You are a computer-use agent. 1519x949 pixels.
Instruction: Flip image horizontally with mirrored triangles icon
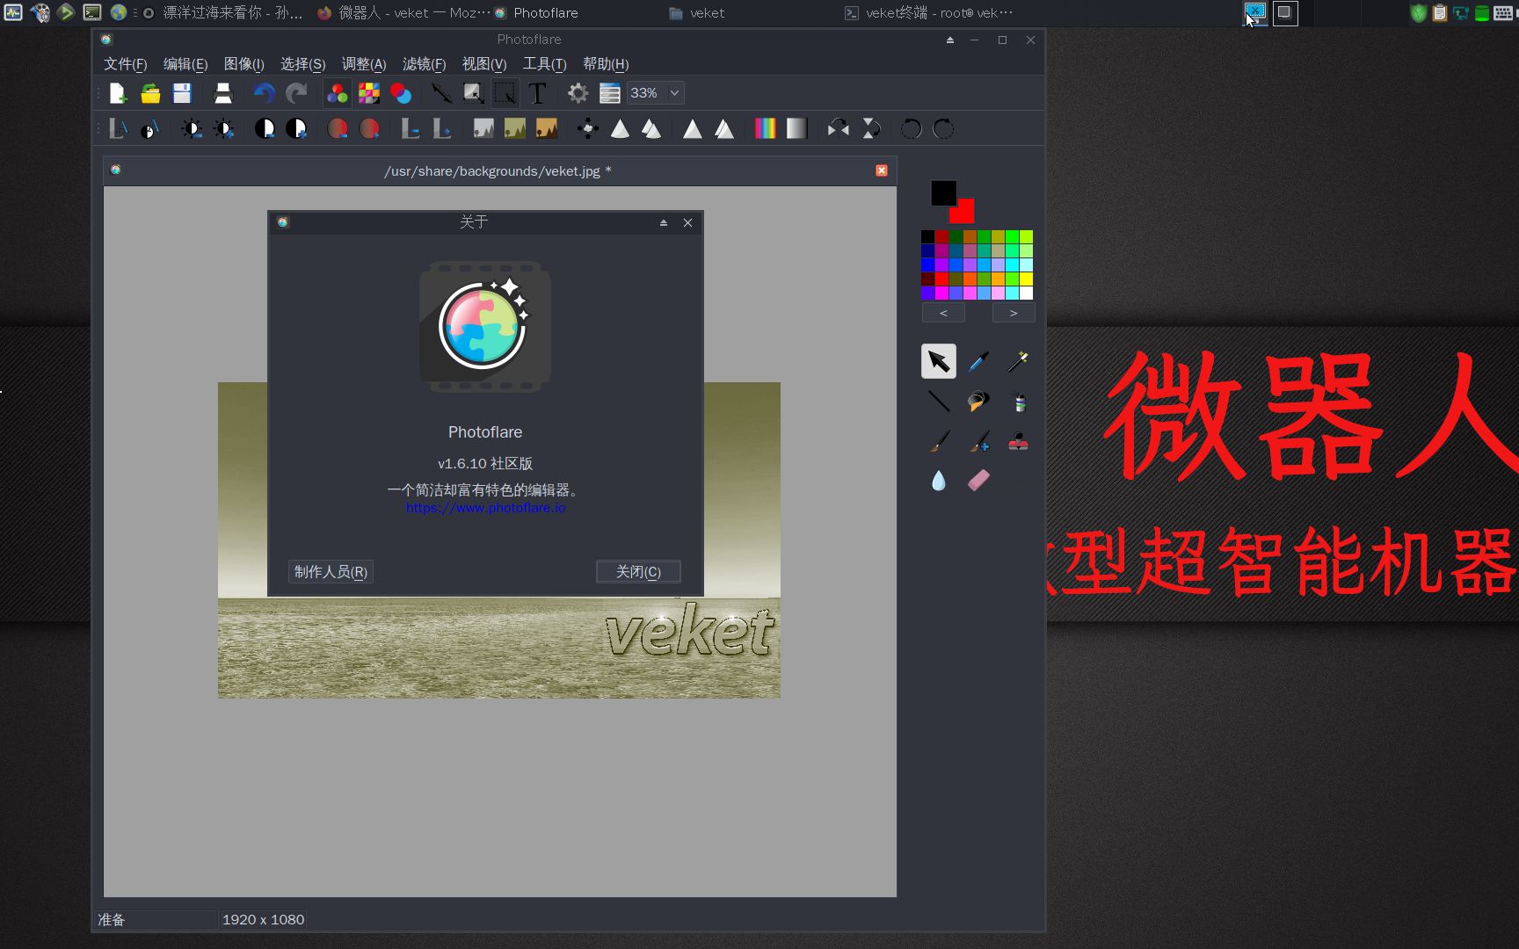point(838,129)
